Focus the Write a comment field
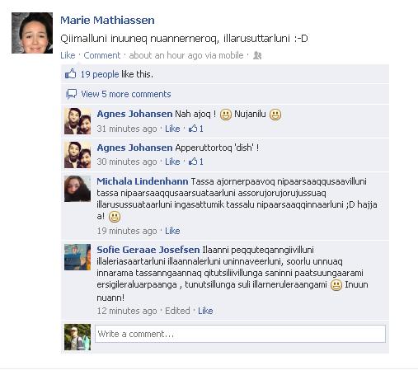The height and width of the screenshot is (375, 418). pos(240,334)
